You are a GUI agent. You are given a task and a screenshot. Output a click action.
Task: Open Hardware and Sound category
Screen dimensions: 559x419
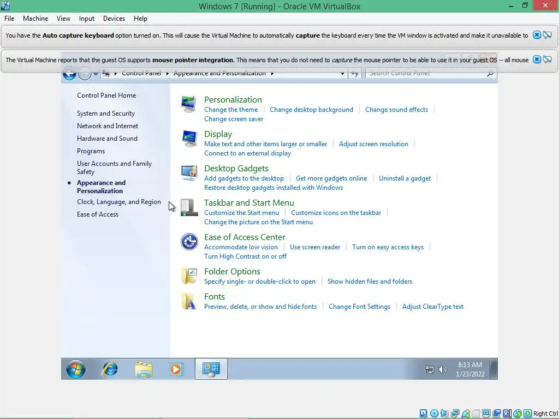[107, 138]
